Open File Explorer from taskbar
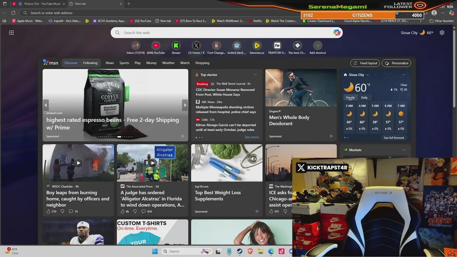Image resolution: width=457 pixels, height=257 pixels. tap(260, 251)
